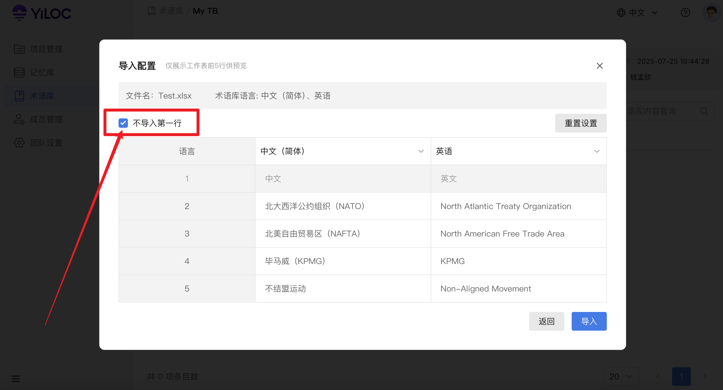723x390 pixels.
Task: Click the file name Test.xlsx text
Action: (175, 96)
